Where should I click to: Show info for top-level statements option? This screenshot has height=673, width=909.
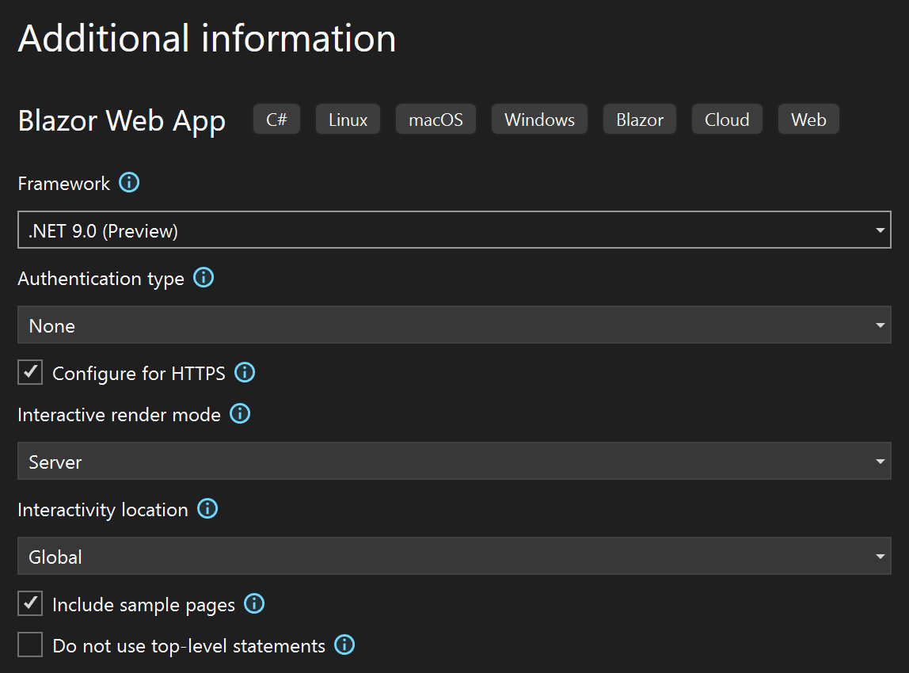tap(344, 644)
